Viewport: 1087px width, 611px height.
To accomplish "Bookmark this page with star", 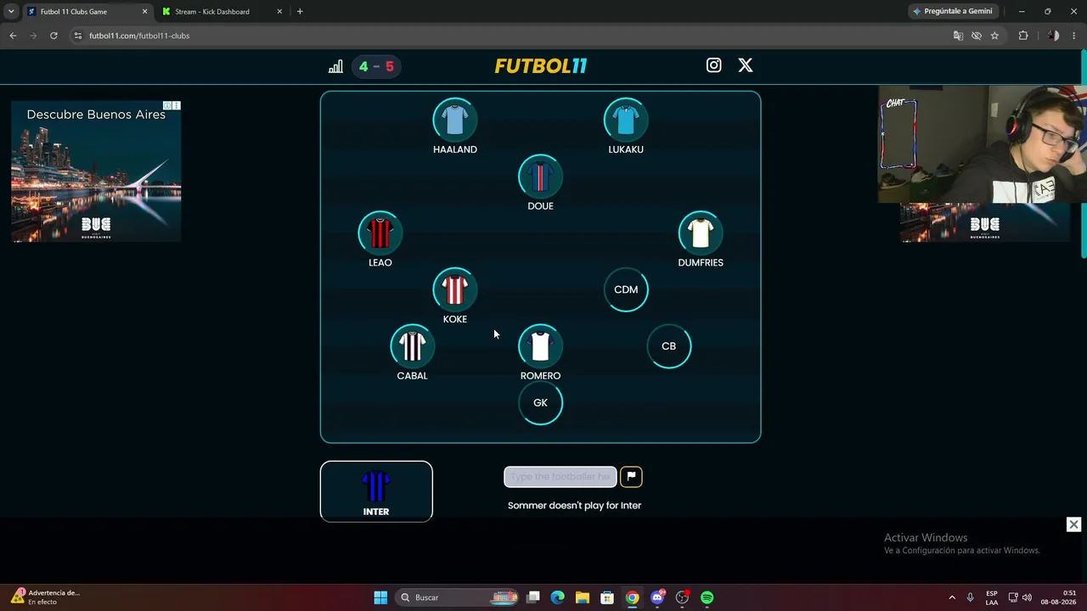I will tap(994, 36).
